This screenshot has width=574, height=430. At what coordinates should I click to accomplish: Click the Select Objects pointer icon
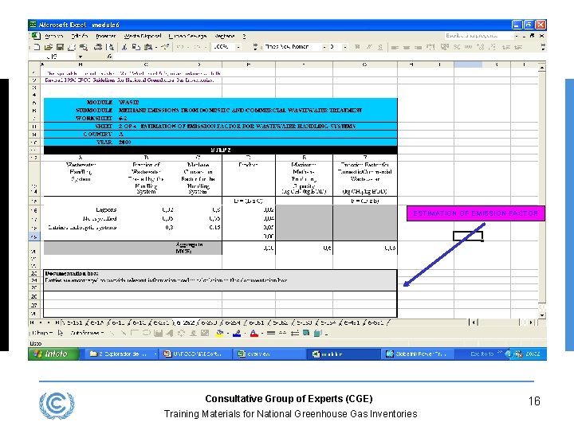(x=61, y=333)
